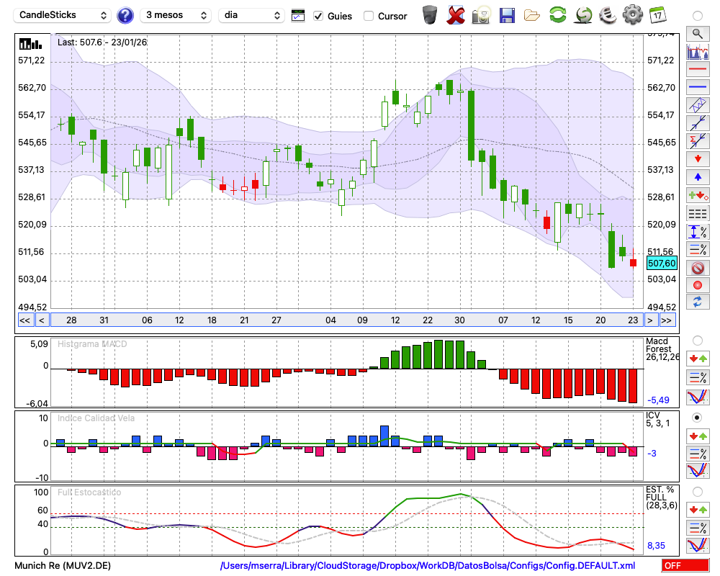Select the blue horizontal line tool
This screenshot has width=720, height=576.
click(697, 88)
